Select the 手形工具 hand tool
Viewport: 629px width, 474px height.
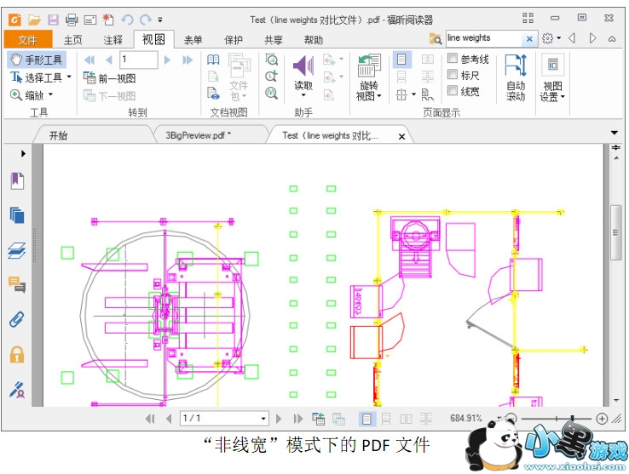pos(37,60)
